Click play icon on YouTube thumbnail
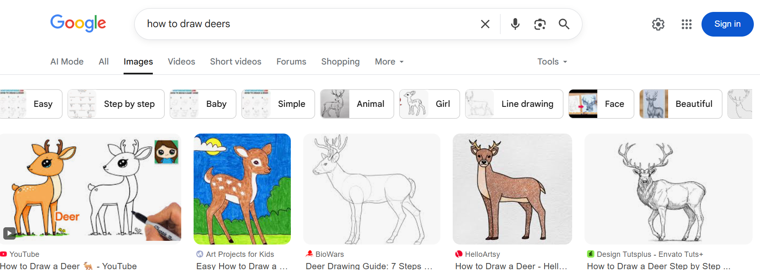760x270 pixels. coord(9,233)
